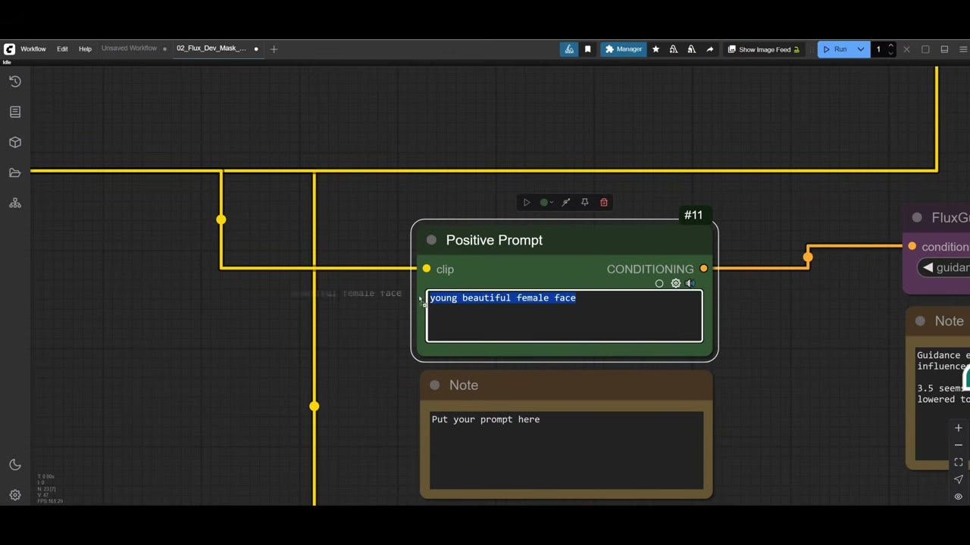970x545 pixels.
Task: Open the node tree sidebar icon
Action: point(15,203)
